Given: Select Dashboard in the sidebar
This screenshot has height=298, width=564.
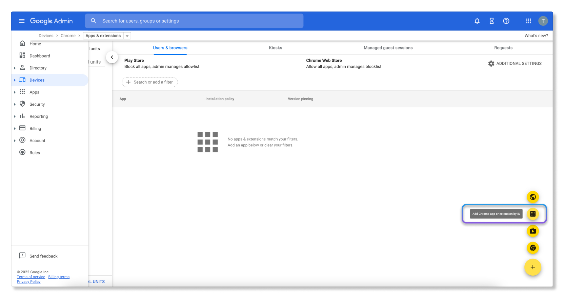Looking at the screenshot, I should pos(40,56).
